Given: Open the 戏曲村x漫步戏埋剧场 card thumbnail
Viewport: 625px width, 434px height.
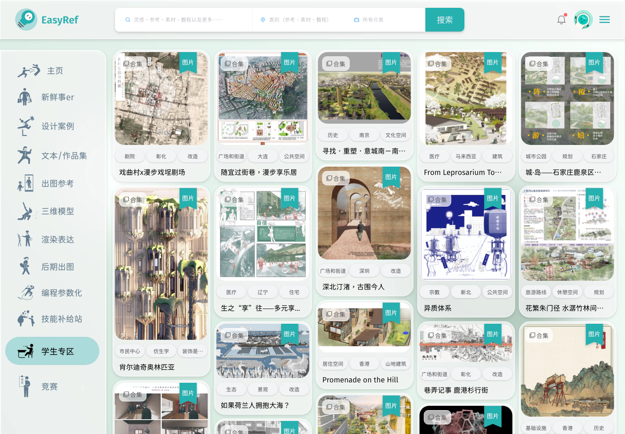Looking at the screenshot, I should click(x=161, y=99).
